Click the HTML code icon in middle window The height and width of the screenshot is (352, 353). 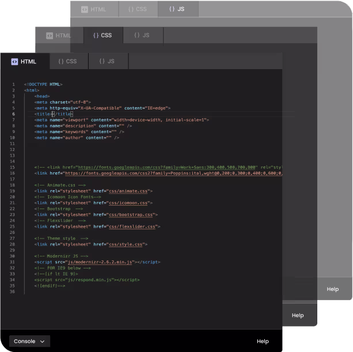(x=50, y=36)
